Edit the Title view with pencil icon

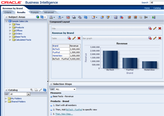point(155,28)
